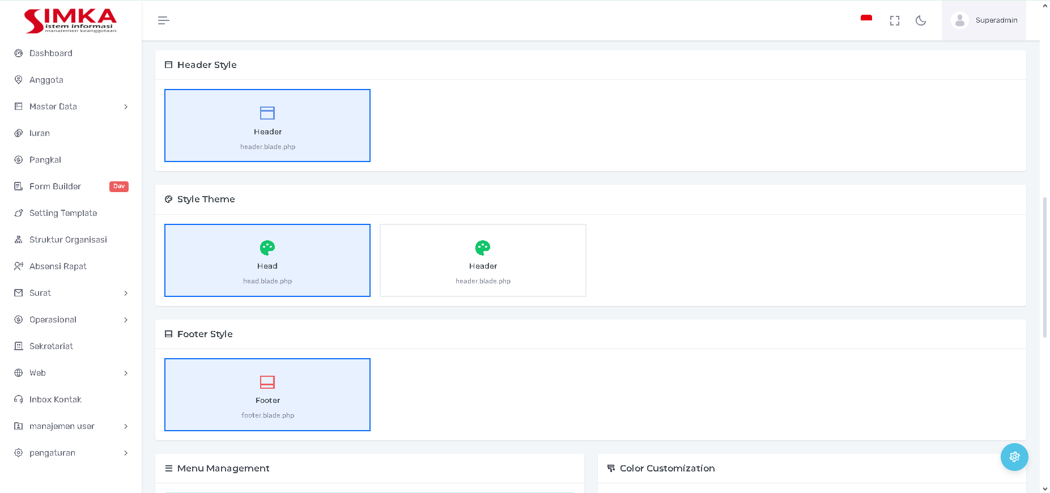This screenshot has width=1050, height=493.
Task: Click the Dashboard icon in sidebar
Action: [x=19, y=53]
